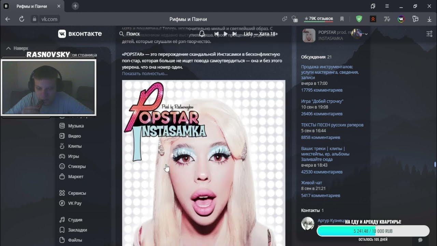Click the VKontakte logo
Viewport: 437px width, 246px height.
click(x=80, y=33)
